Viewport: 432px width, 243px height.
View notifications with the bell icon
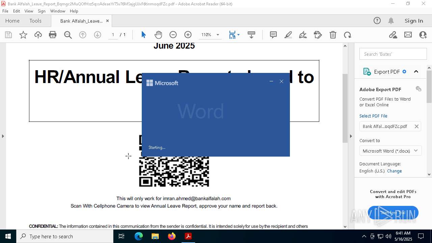[391, 21]
